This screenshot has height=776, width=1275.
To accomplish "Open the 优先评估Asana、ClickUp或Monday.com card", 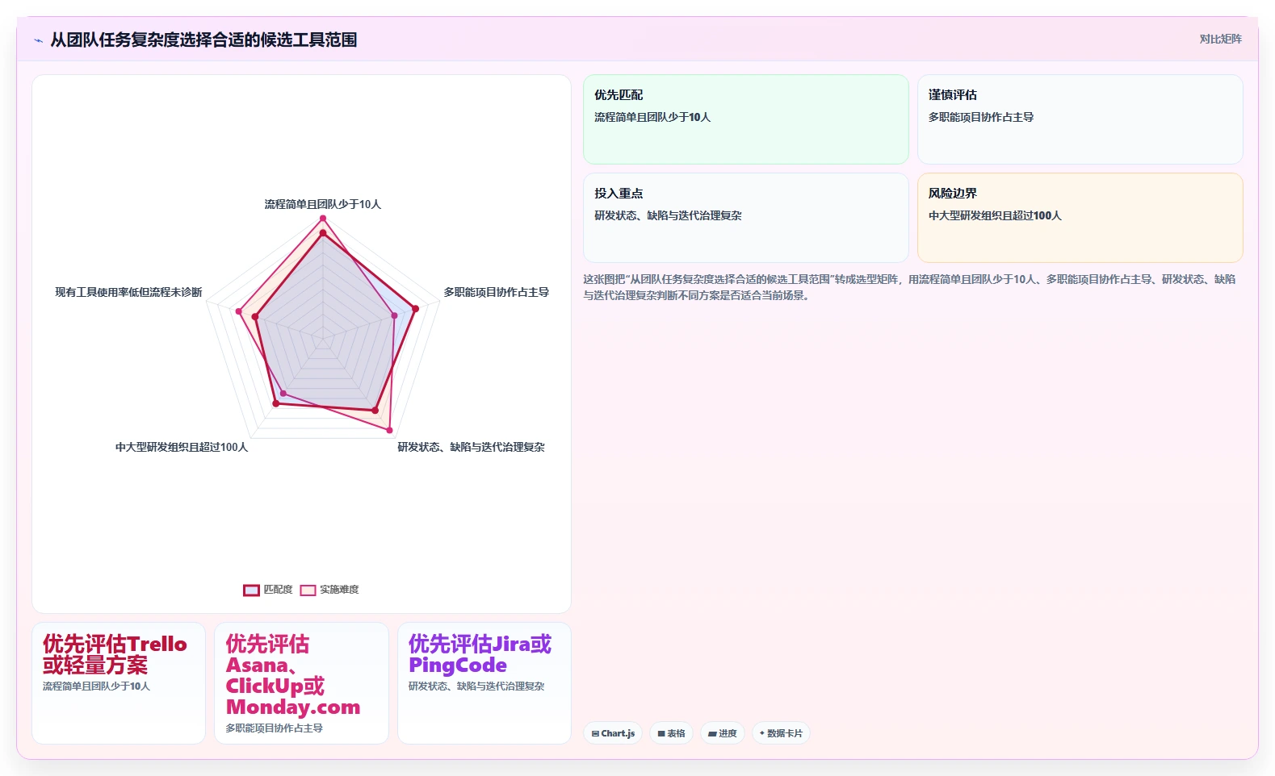I will [301, 683].
